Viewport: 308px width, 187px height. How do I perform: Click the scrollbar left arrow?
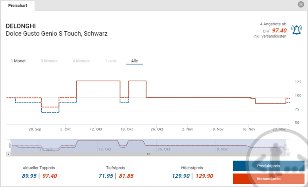pos(8,154)
